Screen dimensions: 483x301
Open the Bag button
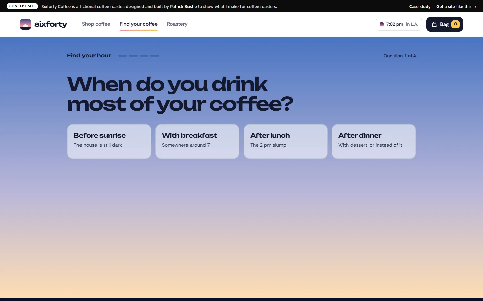tap(444, 24)
